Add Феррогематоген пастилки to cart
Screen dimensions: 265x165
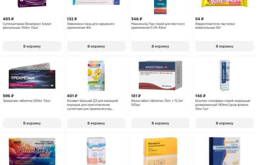[x=225, y=46]
